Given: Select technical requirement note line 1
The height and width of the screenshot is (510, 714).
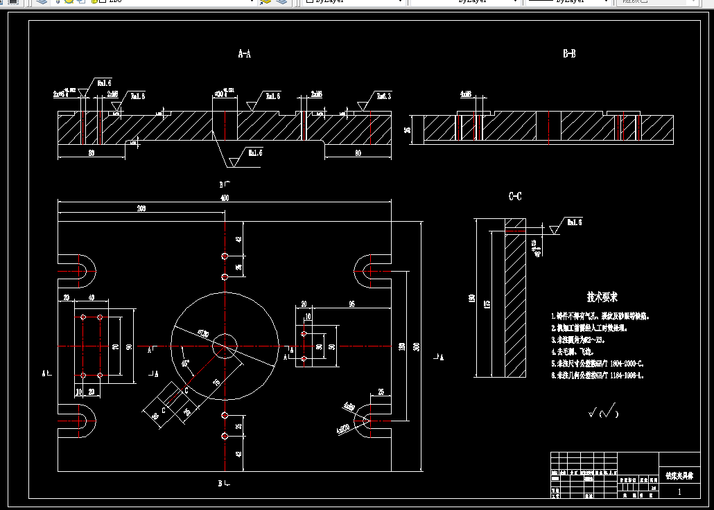Looking at the screenshot, I should (599, 315).
